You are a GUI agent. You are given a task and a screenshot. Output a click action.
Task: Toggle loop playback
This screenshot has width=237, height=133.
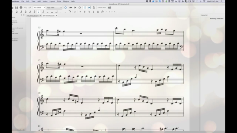pyautogui.click(x=80, y=7)
